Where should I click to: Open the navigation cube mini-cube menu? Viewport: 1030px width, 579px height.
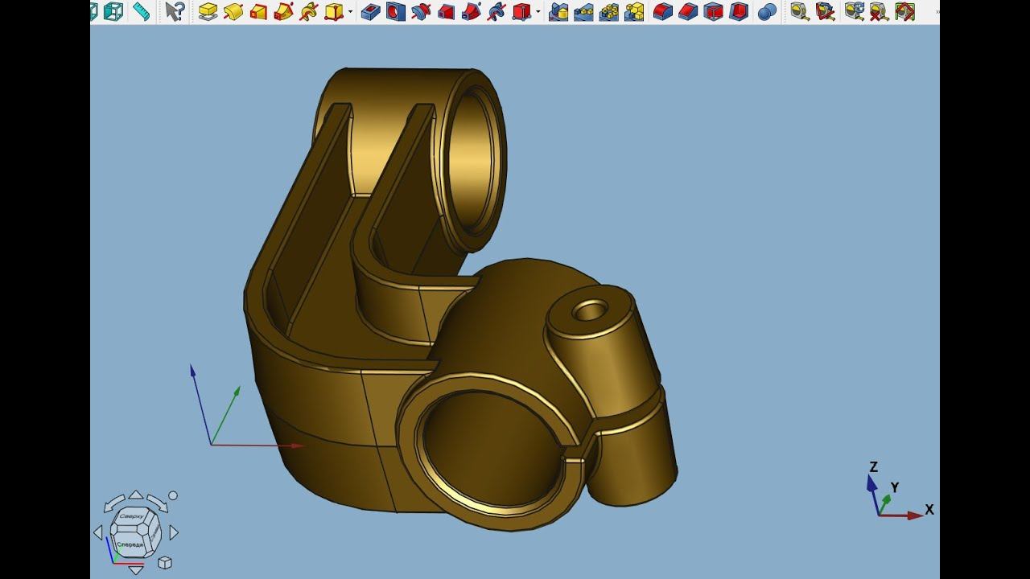[x=165, y=563]
